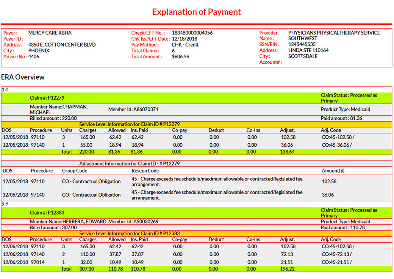Select the Reseon Code column header
The image size is (394, 279).
pos(145,171)
